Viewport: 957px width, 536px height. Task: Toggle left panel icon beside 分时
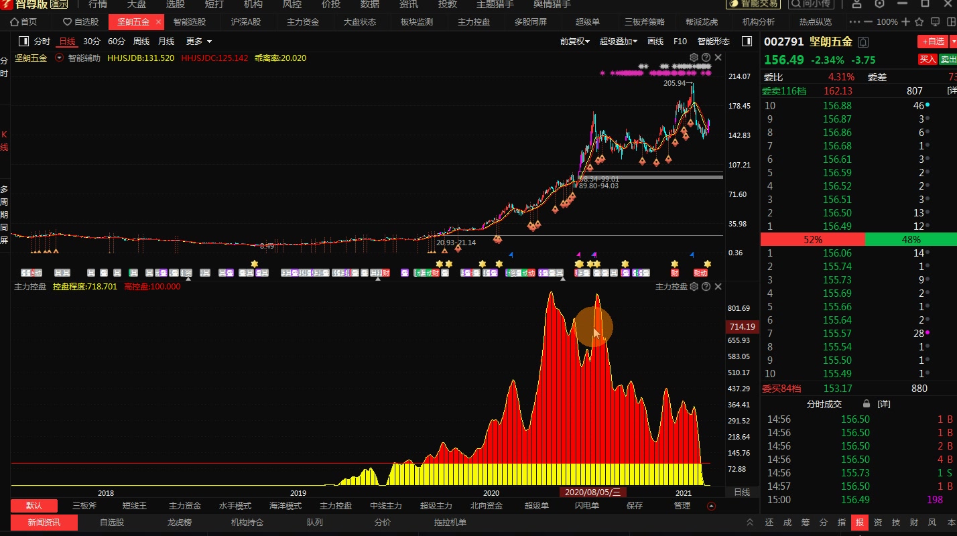[x=24, y=42]
